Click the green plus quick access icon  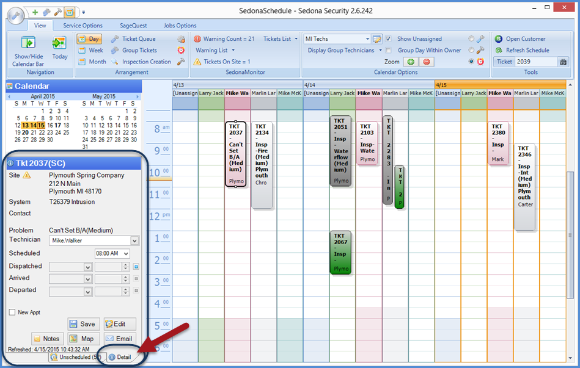point(35,12)
